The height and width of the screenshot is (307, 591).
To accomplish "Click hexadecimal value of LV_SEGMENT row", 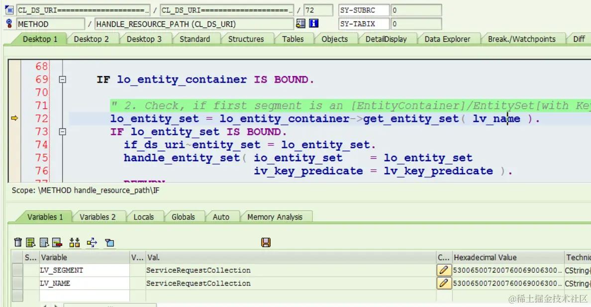I will click(508, 270).
